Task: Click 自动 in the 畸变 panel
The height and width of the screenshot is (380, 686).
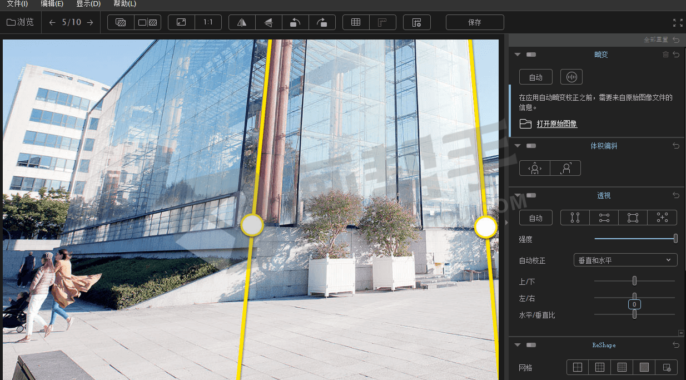Action: [x=536, y=77]
